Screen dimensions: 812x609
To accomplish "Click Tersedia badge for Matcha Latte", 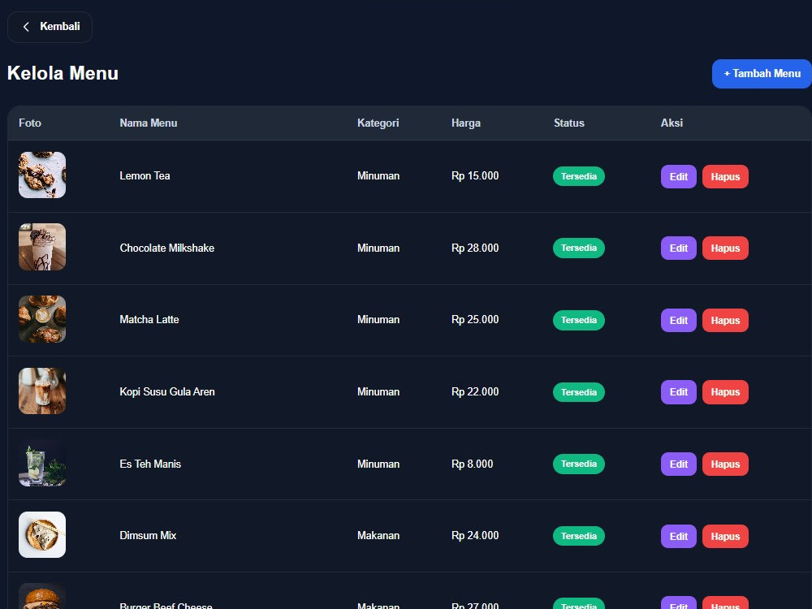I will click(578, 320).
